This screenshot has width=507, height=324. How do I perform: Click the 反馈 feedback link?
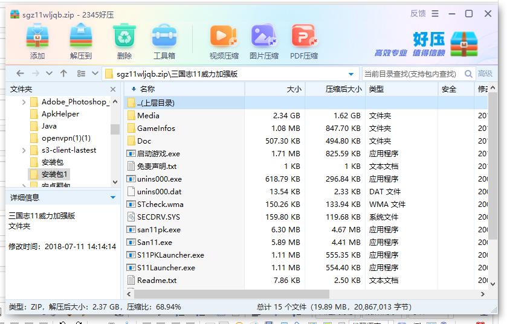tap(418, 13)
